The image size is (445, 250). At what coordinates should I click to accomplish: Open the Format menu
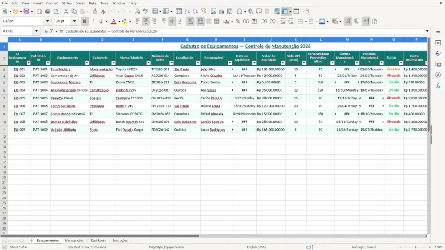(52, 3)
